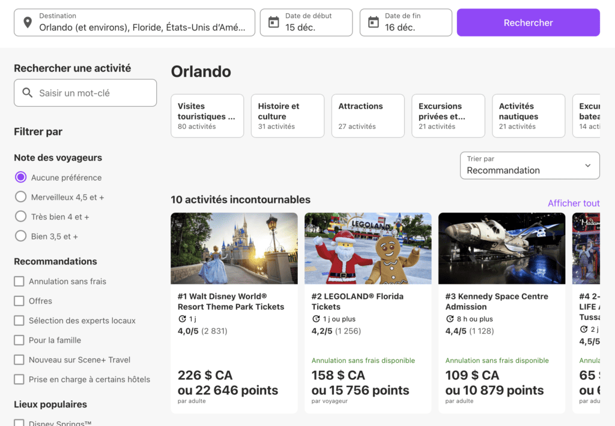This screenshot has height=426, width=615.
Task: Choose the Activités nautiques category
Action: pos(528,115)
